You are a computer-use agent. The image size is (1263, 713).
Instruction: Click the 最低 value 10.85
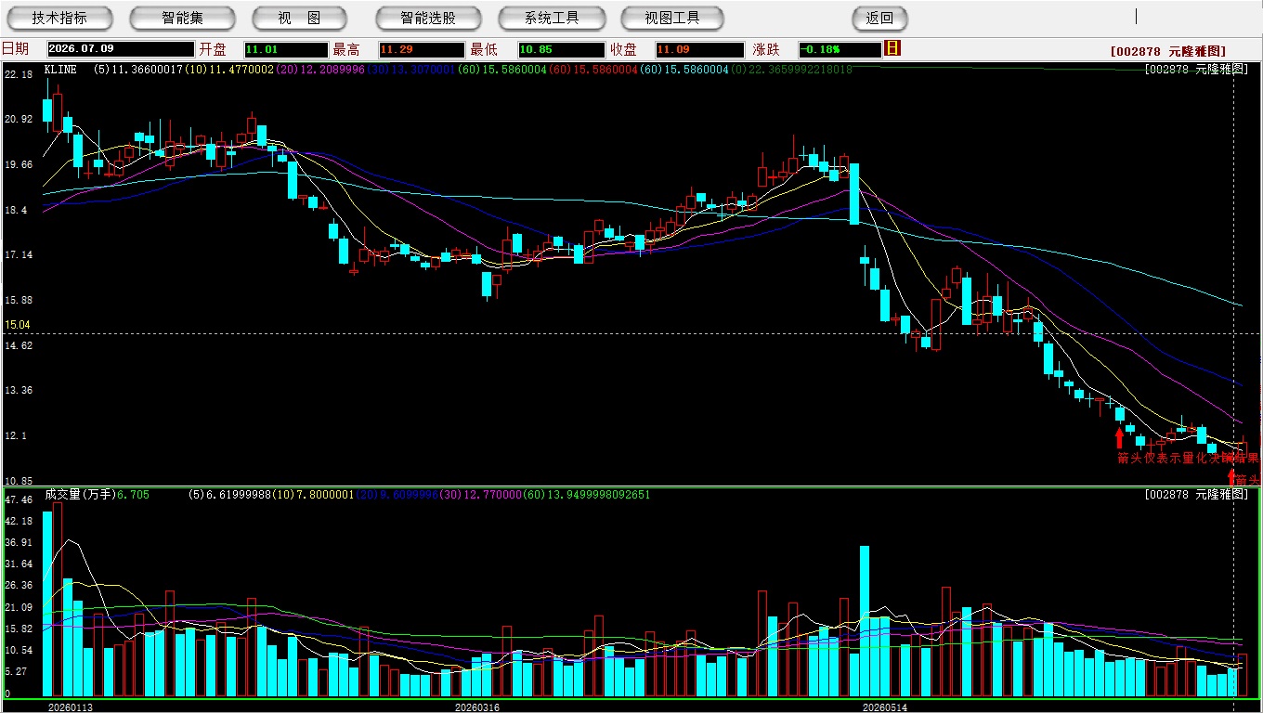[x=562, y=49]
